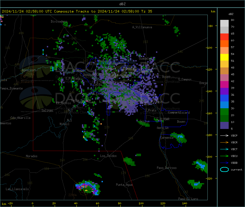Click the 'Divisadero' map label
This screenshot has height=207, width=245.
tap(59, 21)
